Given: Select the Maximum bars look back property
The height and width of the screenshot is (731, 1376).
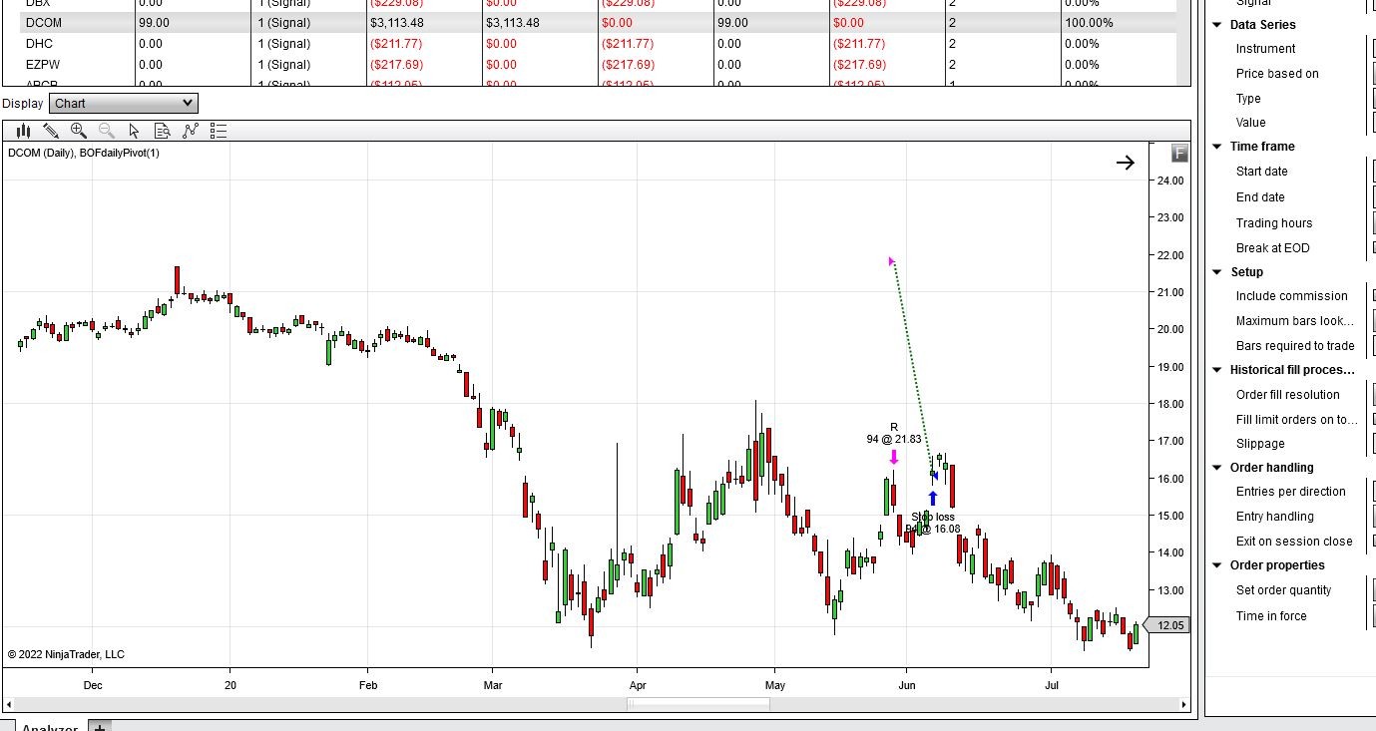Looking at the screenshot, I should tap(1295, 321).
